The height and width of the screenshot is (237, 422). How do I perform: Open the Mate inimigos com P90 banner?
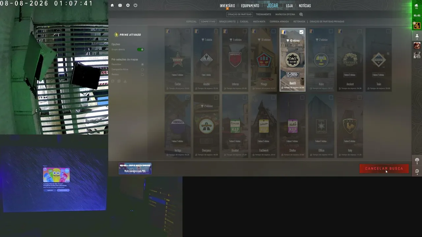135,169
